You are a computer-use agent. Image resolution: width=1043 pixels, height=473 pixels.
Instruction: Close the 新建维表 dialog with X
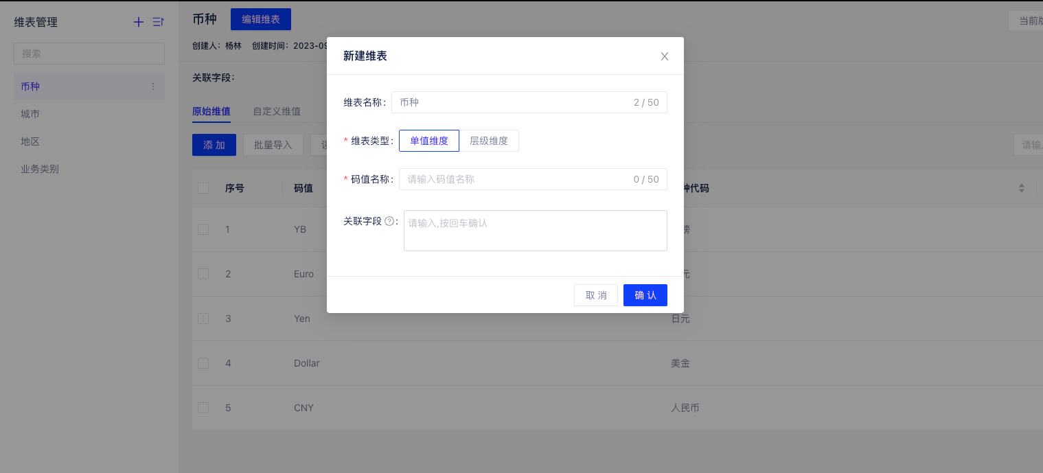point(664,56)
